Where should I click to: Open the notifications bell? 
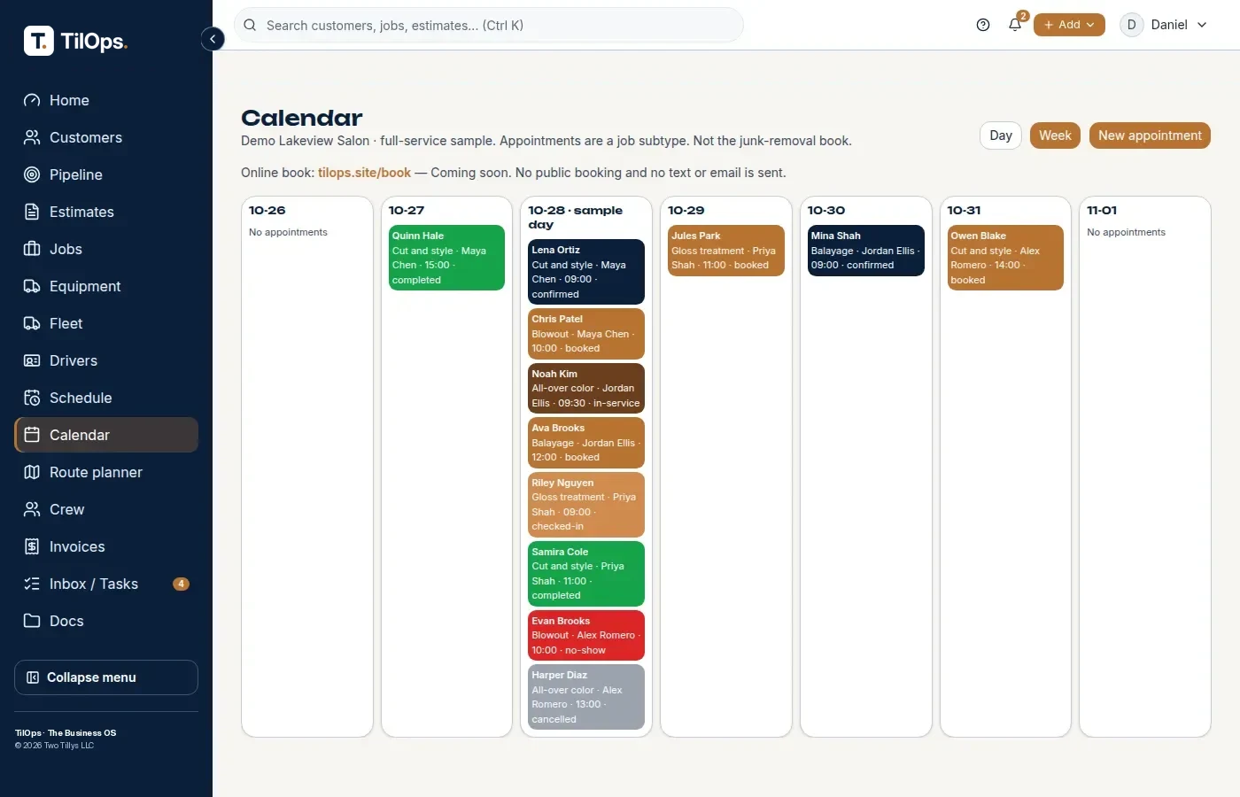pos(1015,25)
